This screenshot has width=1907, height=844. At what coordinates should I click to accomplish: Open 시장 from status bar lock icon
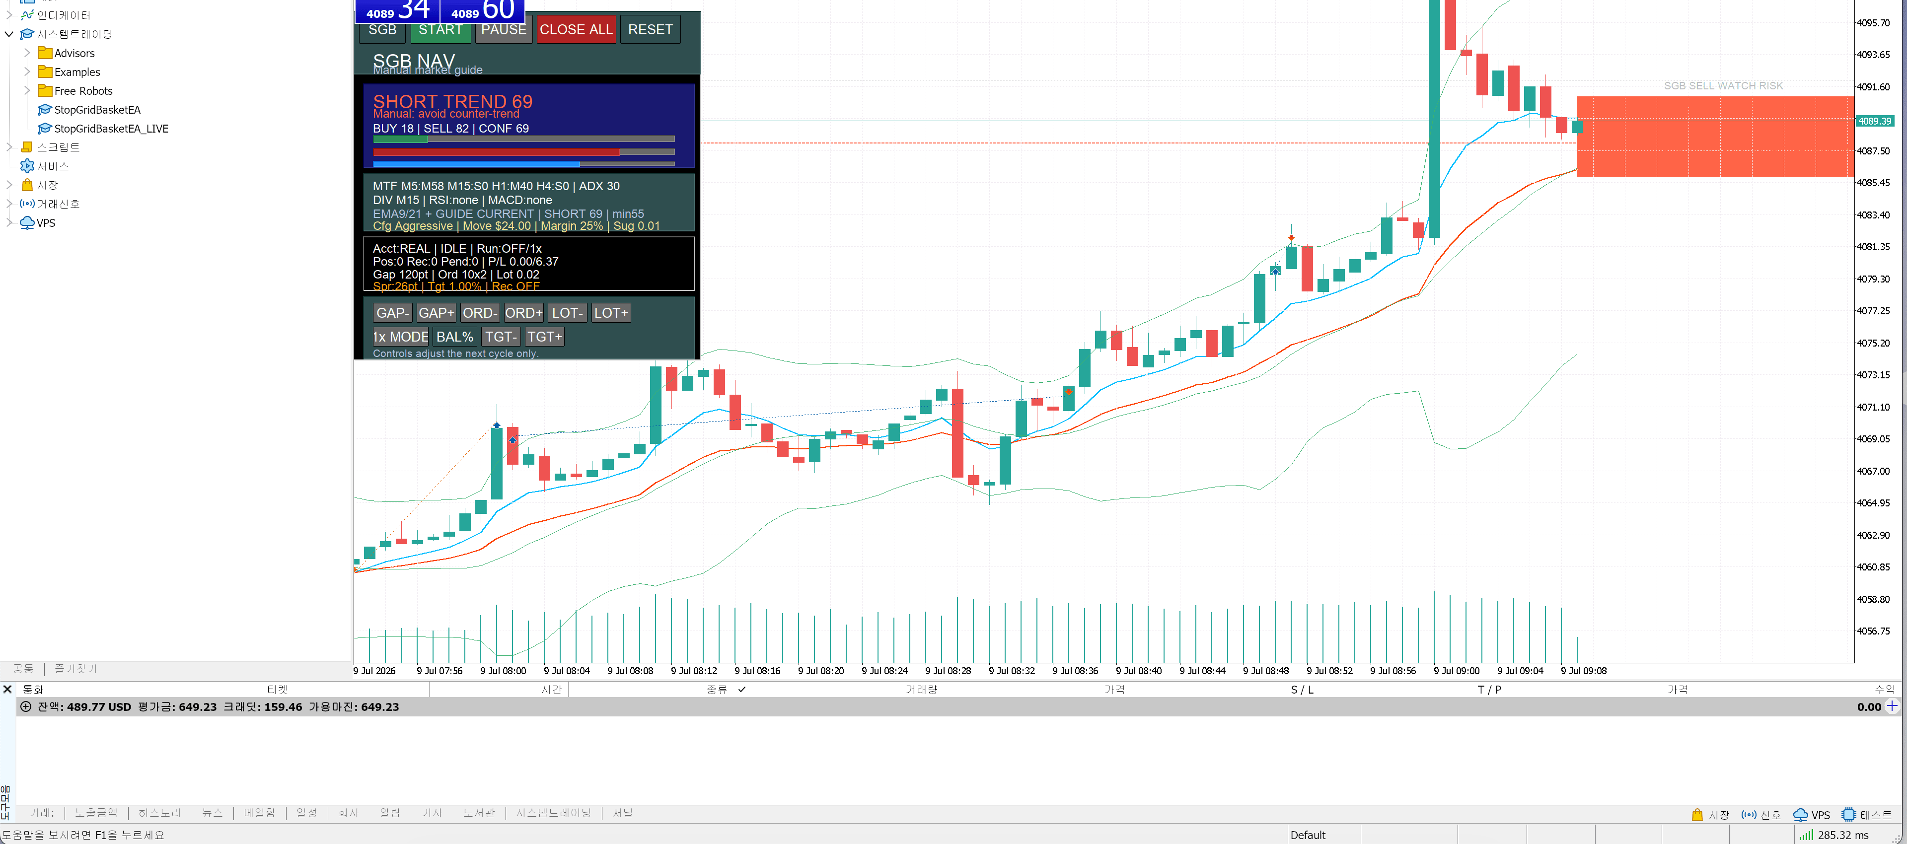tap(1697, 814)
